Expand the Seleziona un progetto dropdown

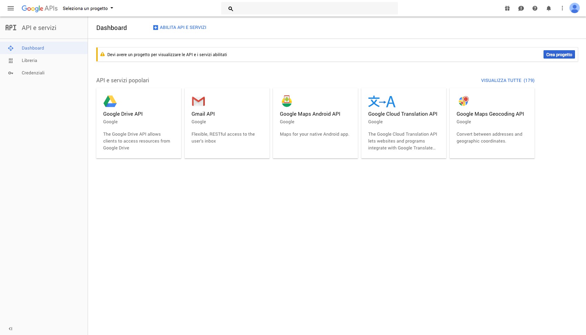click(88, 8)
